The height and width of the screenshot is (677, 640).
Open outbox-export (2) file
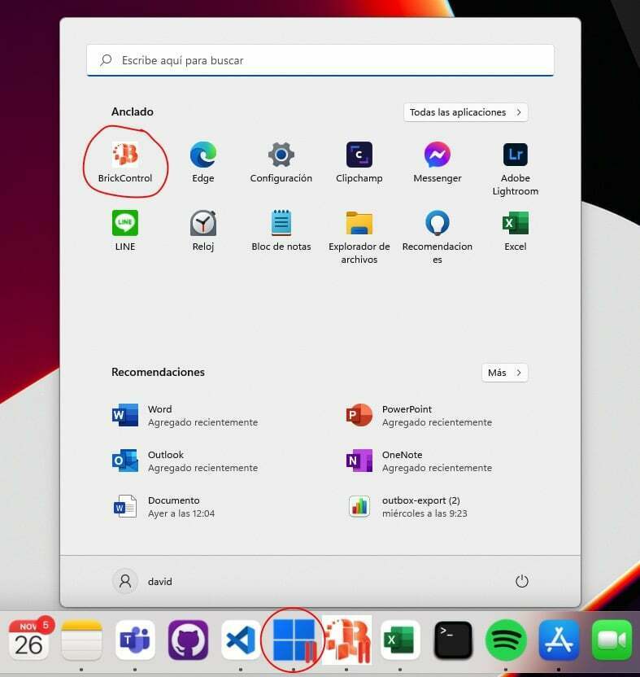(x=407, y=507)
